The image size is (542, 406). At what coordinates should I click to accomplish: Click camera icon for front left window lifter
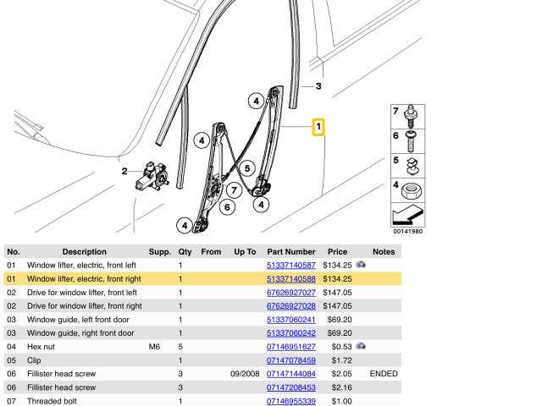pos(362,265)
